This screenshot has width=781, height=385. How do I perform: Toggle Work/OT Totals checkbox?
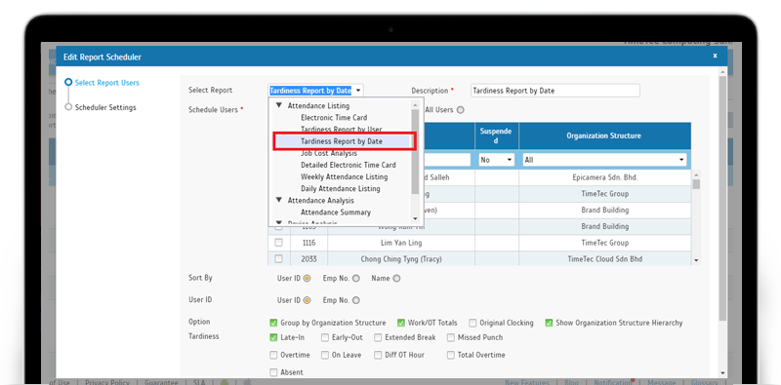click(x=401, y=323)
